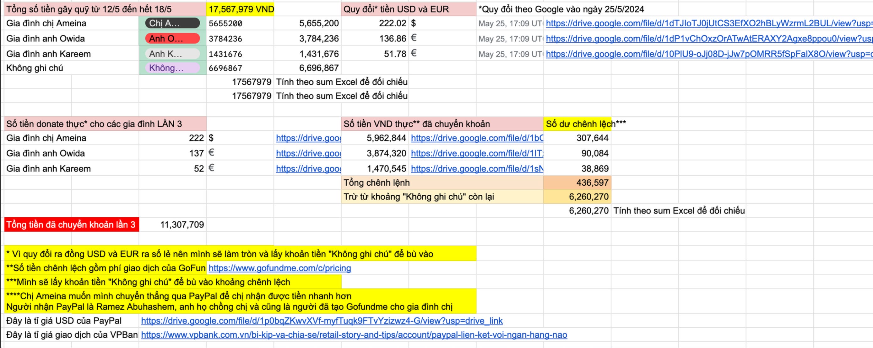The image size is (873, 348).
Task: Open the gofundme.com pricing link
Action: pyautogui.click(x=279, y=268)
